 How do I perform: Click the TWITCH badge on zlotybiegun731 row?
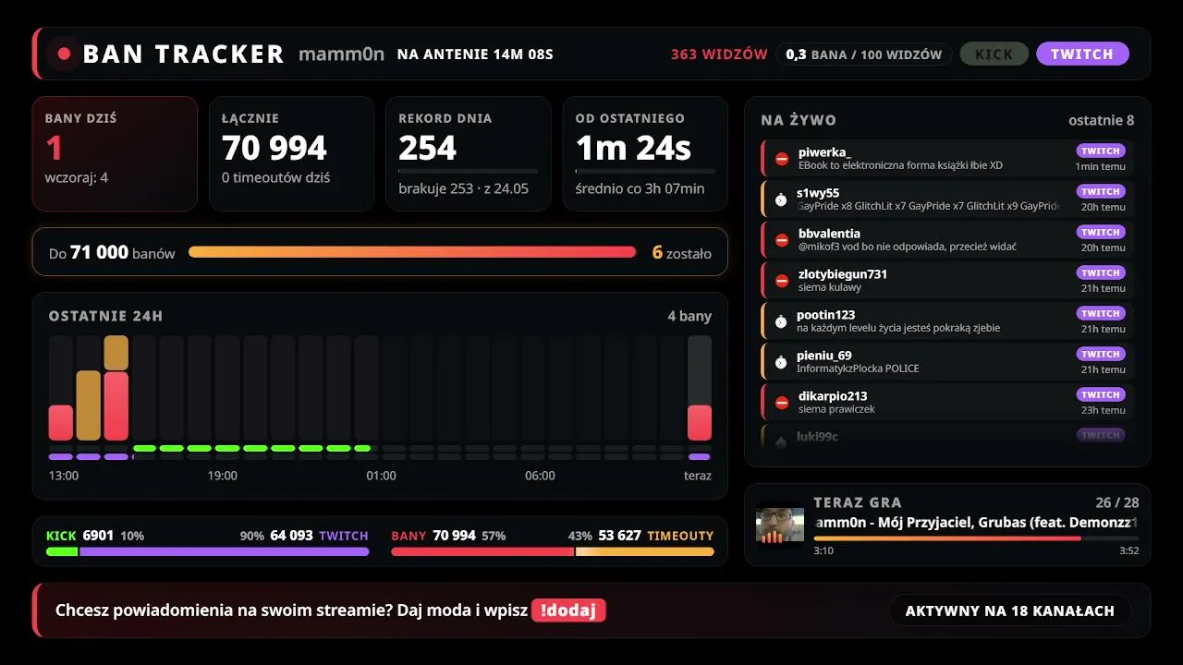[x=1101, y=272]
